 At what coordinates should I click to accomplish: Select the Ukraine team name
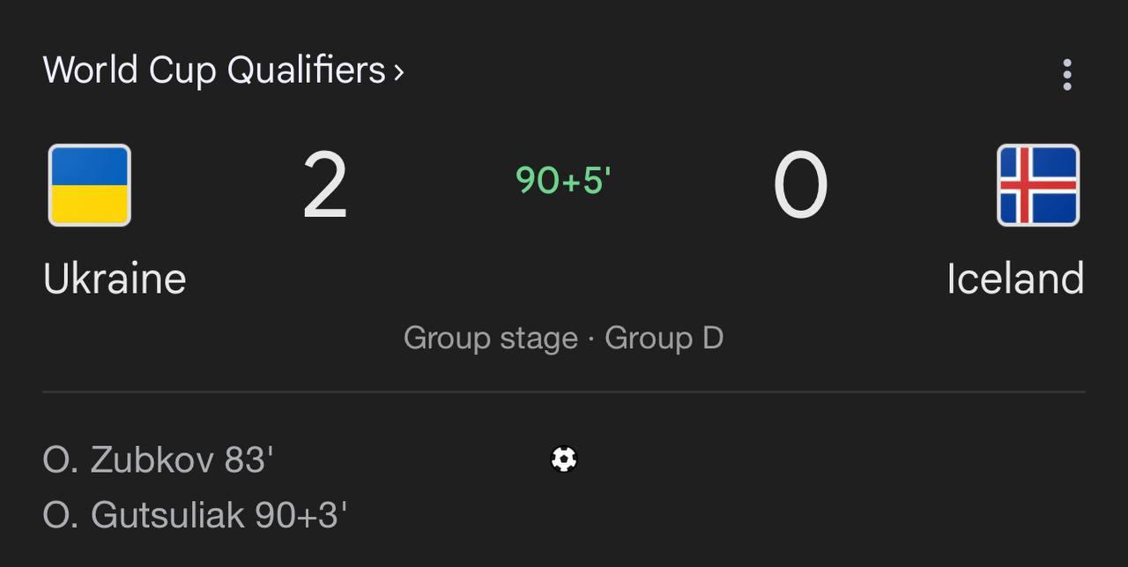(115, 279)
